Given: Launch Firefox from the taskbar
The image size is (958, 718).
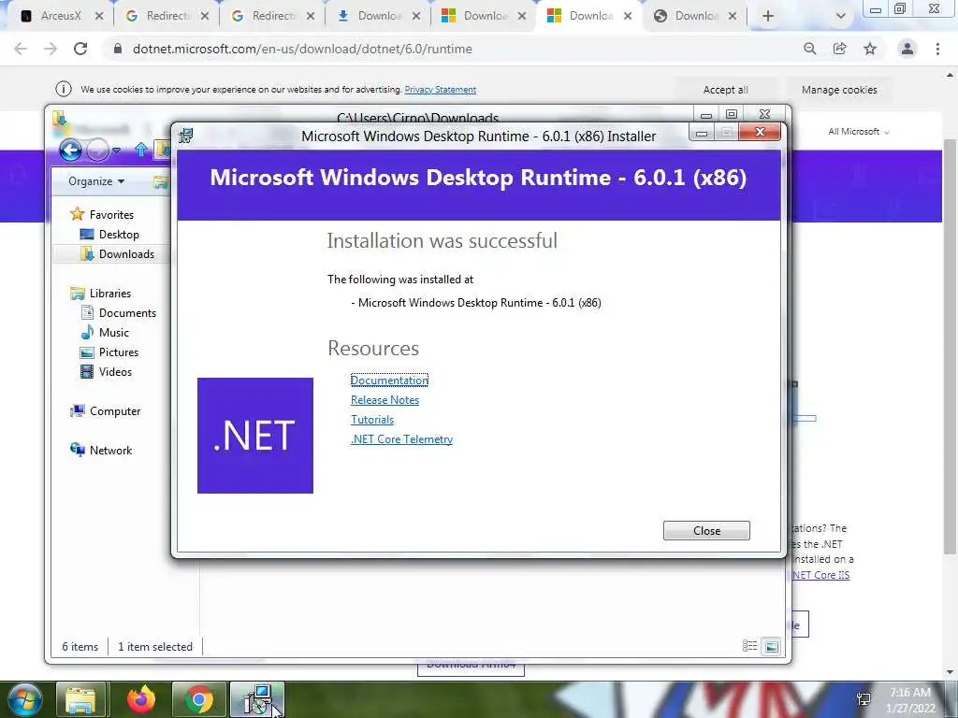Looking at the screenshot, I should point(141,699).
